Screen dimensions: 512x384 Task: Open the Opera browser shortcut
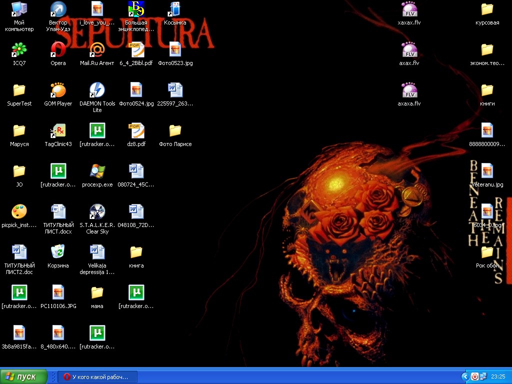[x=58, y=49]
